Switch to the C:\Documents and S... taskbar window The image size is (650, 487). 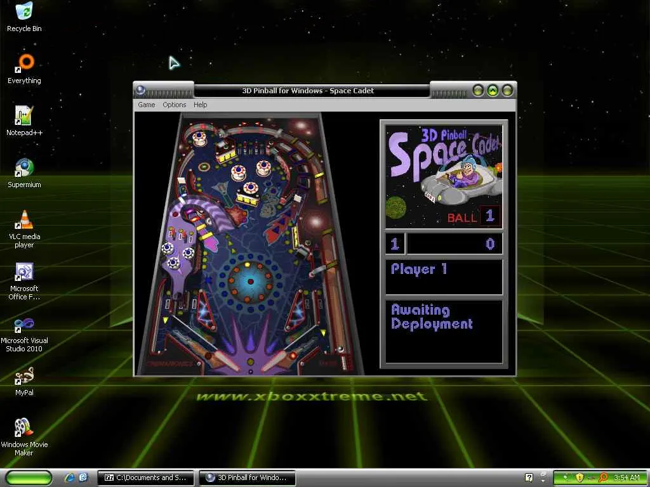(145, 477)
